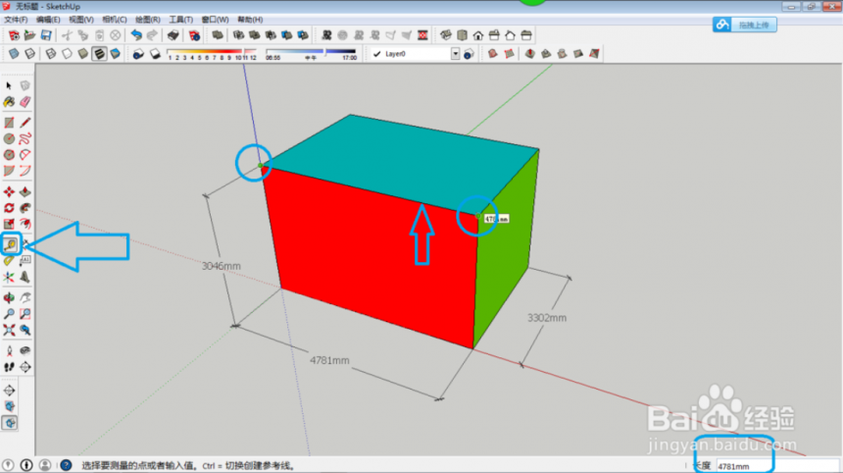This screenshot has height=473, width=843.
Task: Enable Shaded With Textures style
Action: coord(99,54)
